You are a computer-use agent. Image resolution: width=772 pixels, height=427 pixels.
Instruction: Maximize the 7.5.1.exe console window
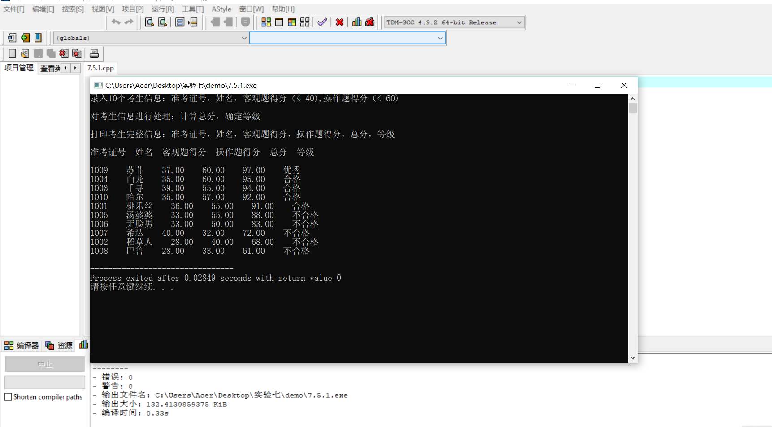tap(598, 85)
